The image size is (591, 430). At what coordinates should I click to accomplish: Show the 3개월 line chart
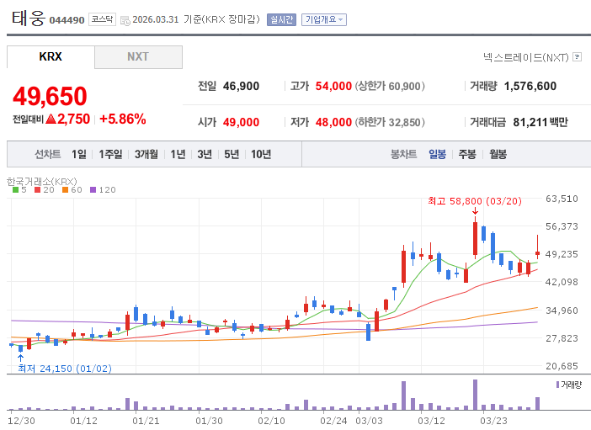click(146, 154)
